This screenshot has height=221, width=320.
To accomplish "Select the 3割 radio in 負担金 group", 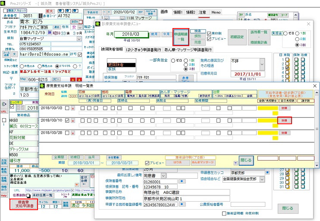I will pyautogui.click(x=297, y=45).
